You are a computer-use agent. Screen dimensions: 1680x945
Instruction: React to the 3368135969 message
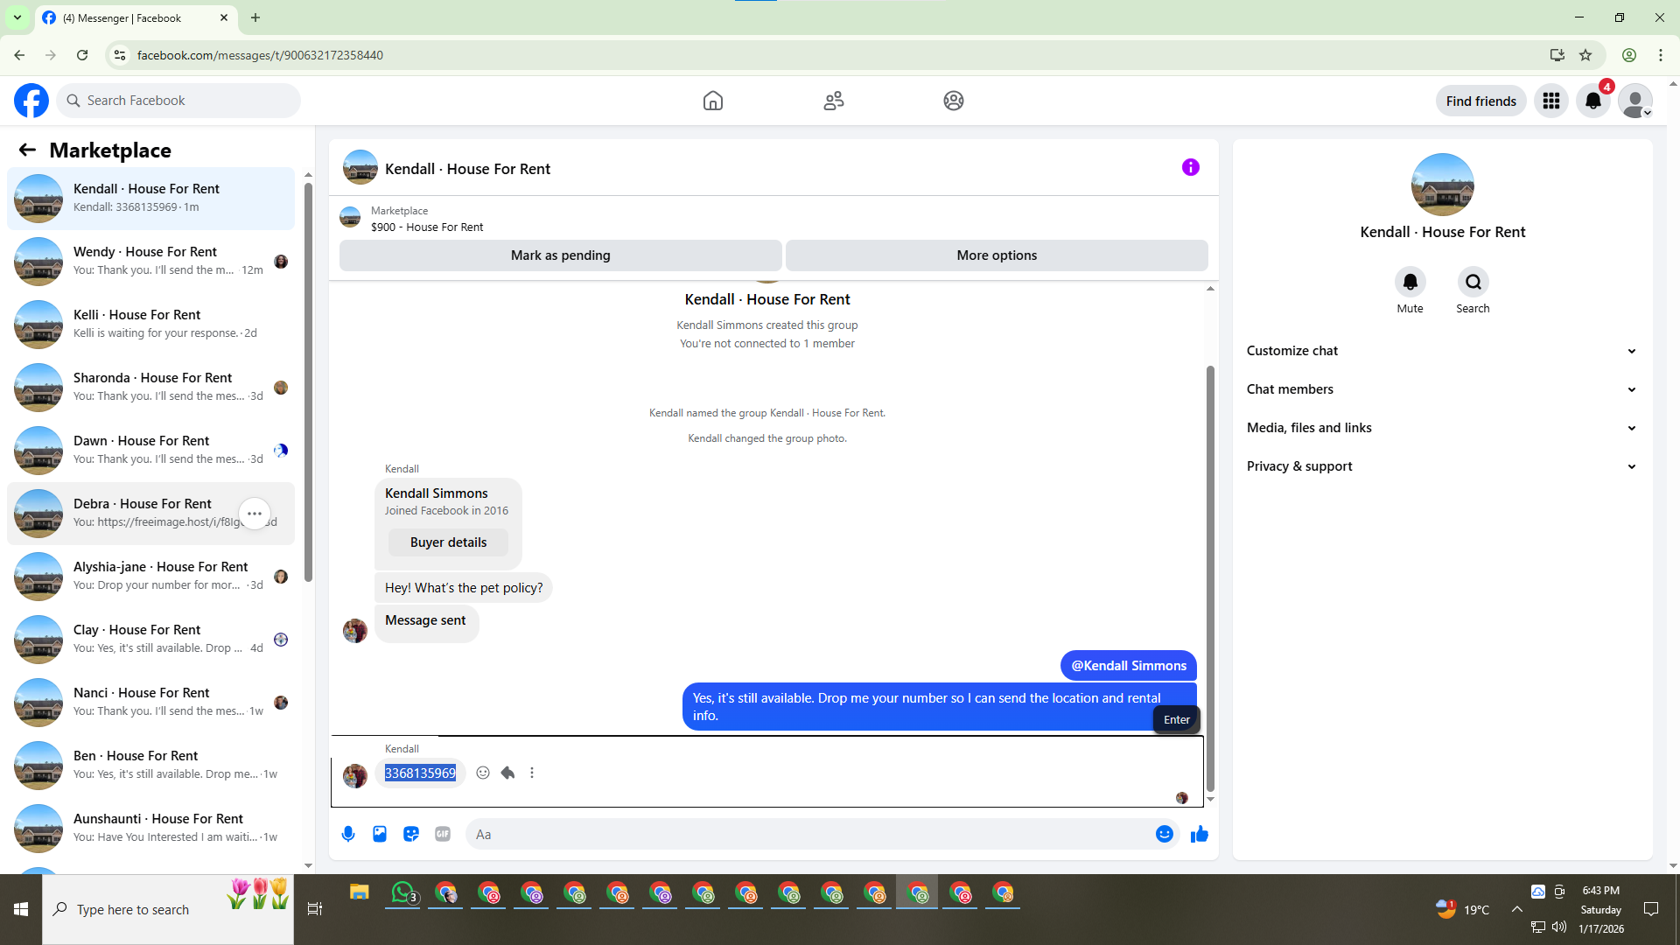click(x=483, y=773)
